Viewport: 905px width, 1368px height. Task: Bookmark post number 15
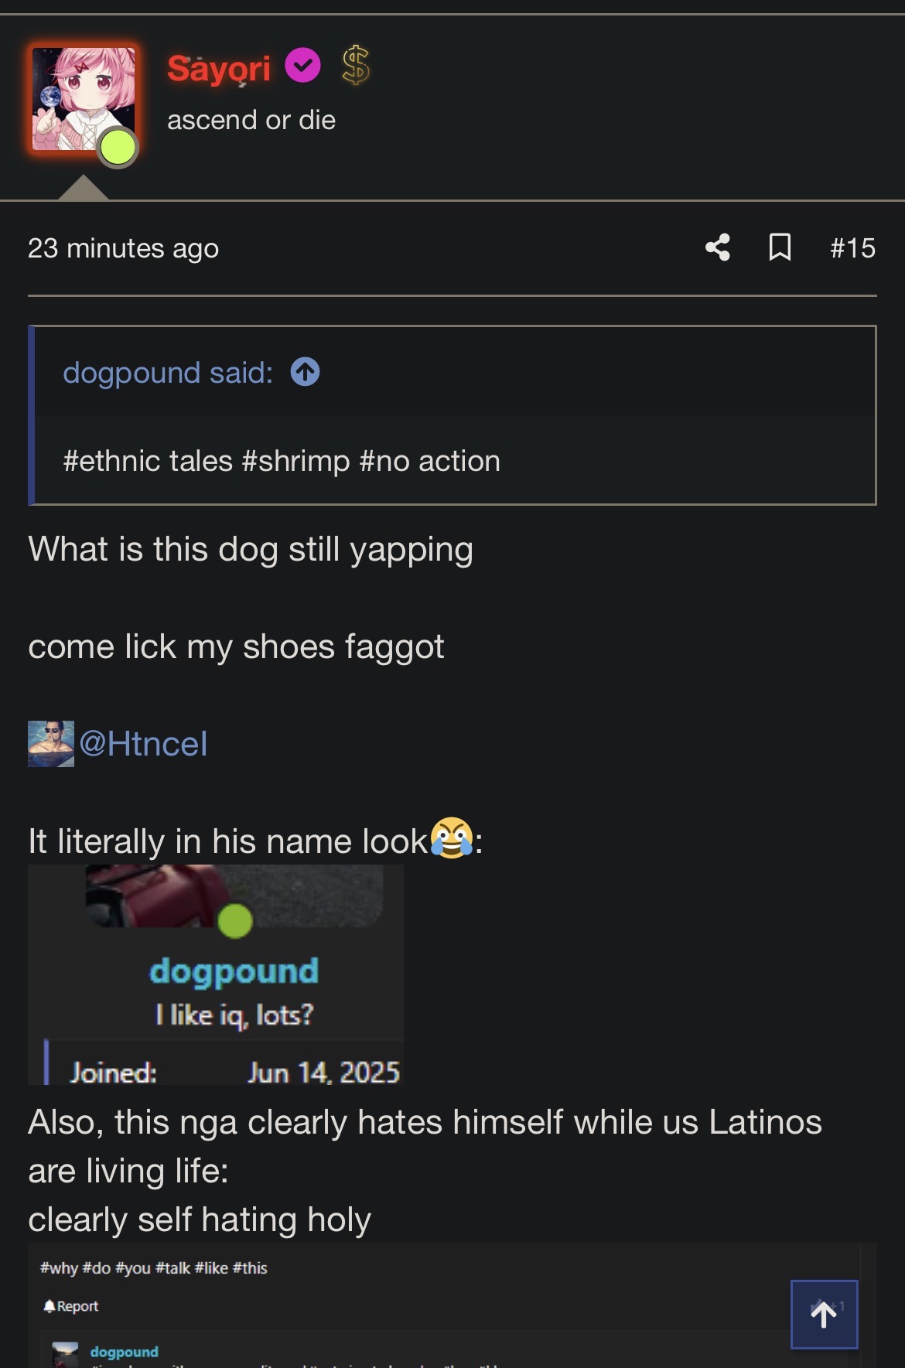pos(780,247)
